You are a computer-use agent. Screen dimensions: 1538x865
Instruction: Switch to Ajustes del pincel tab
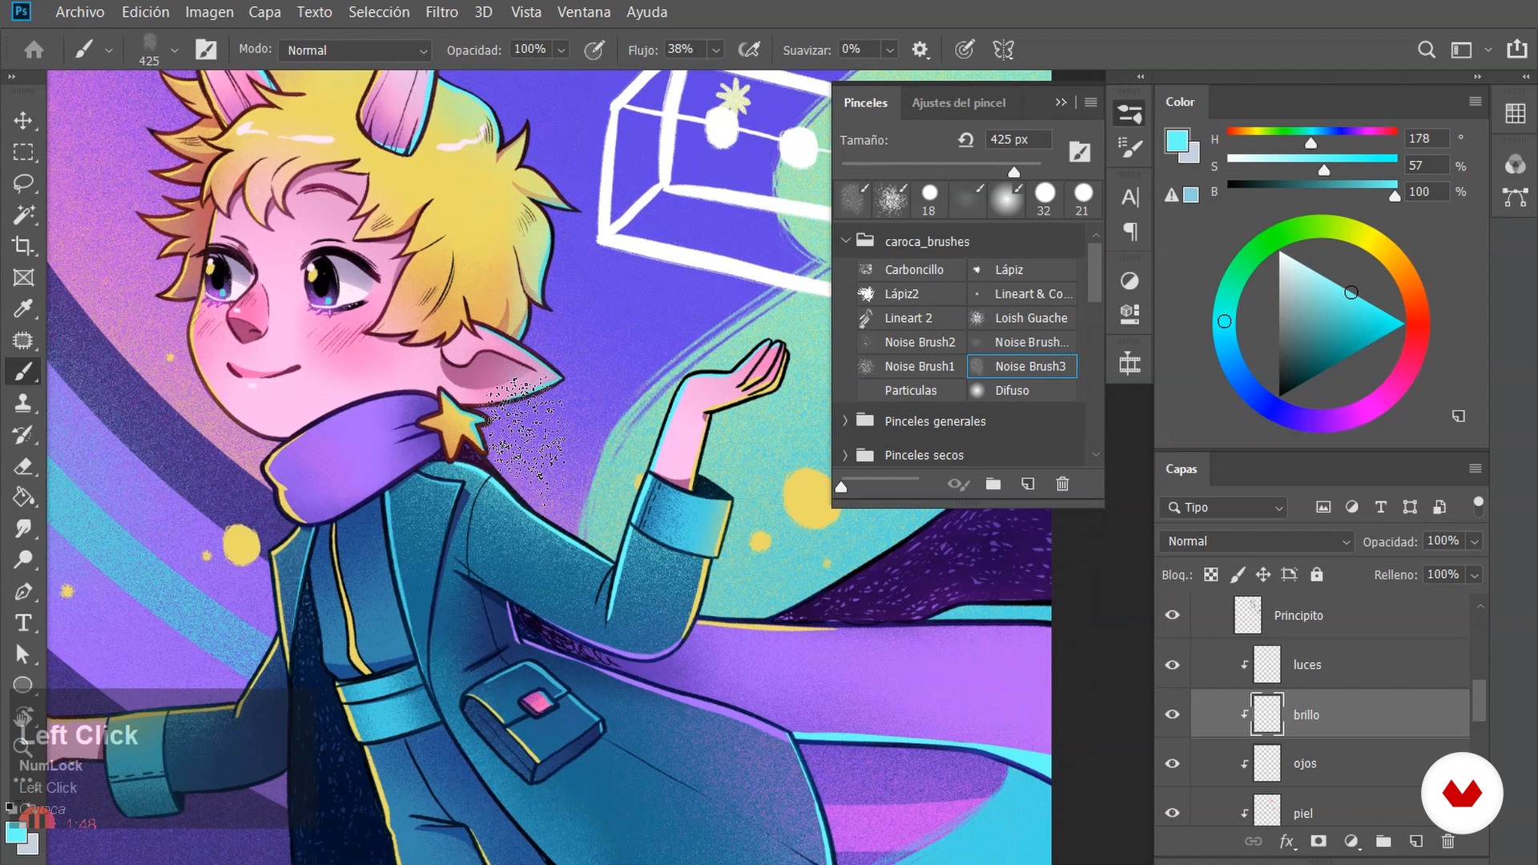click(958, 103)
